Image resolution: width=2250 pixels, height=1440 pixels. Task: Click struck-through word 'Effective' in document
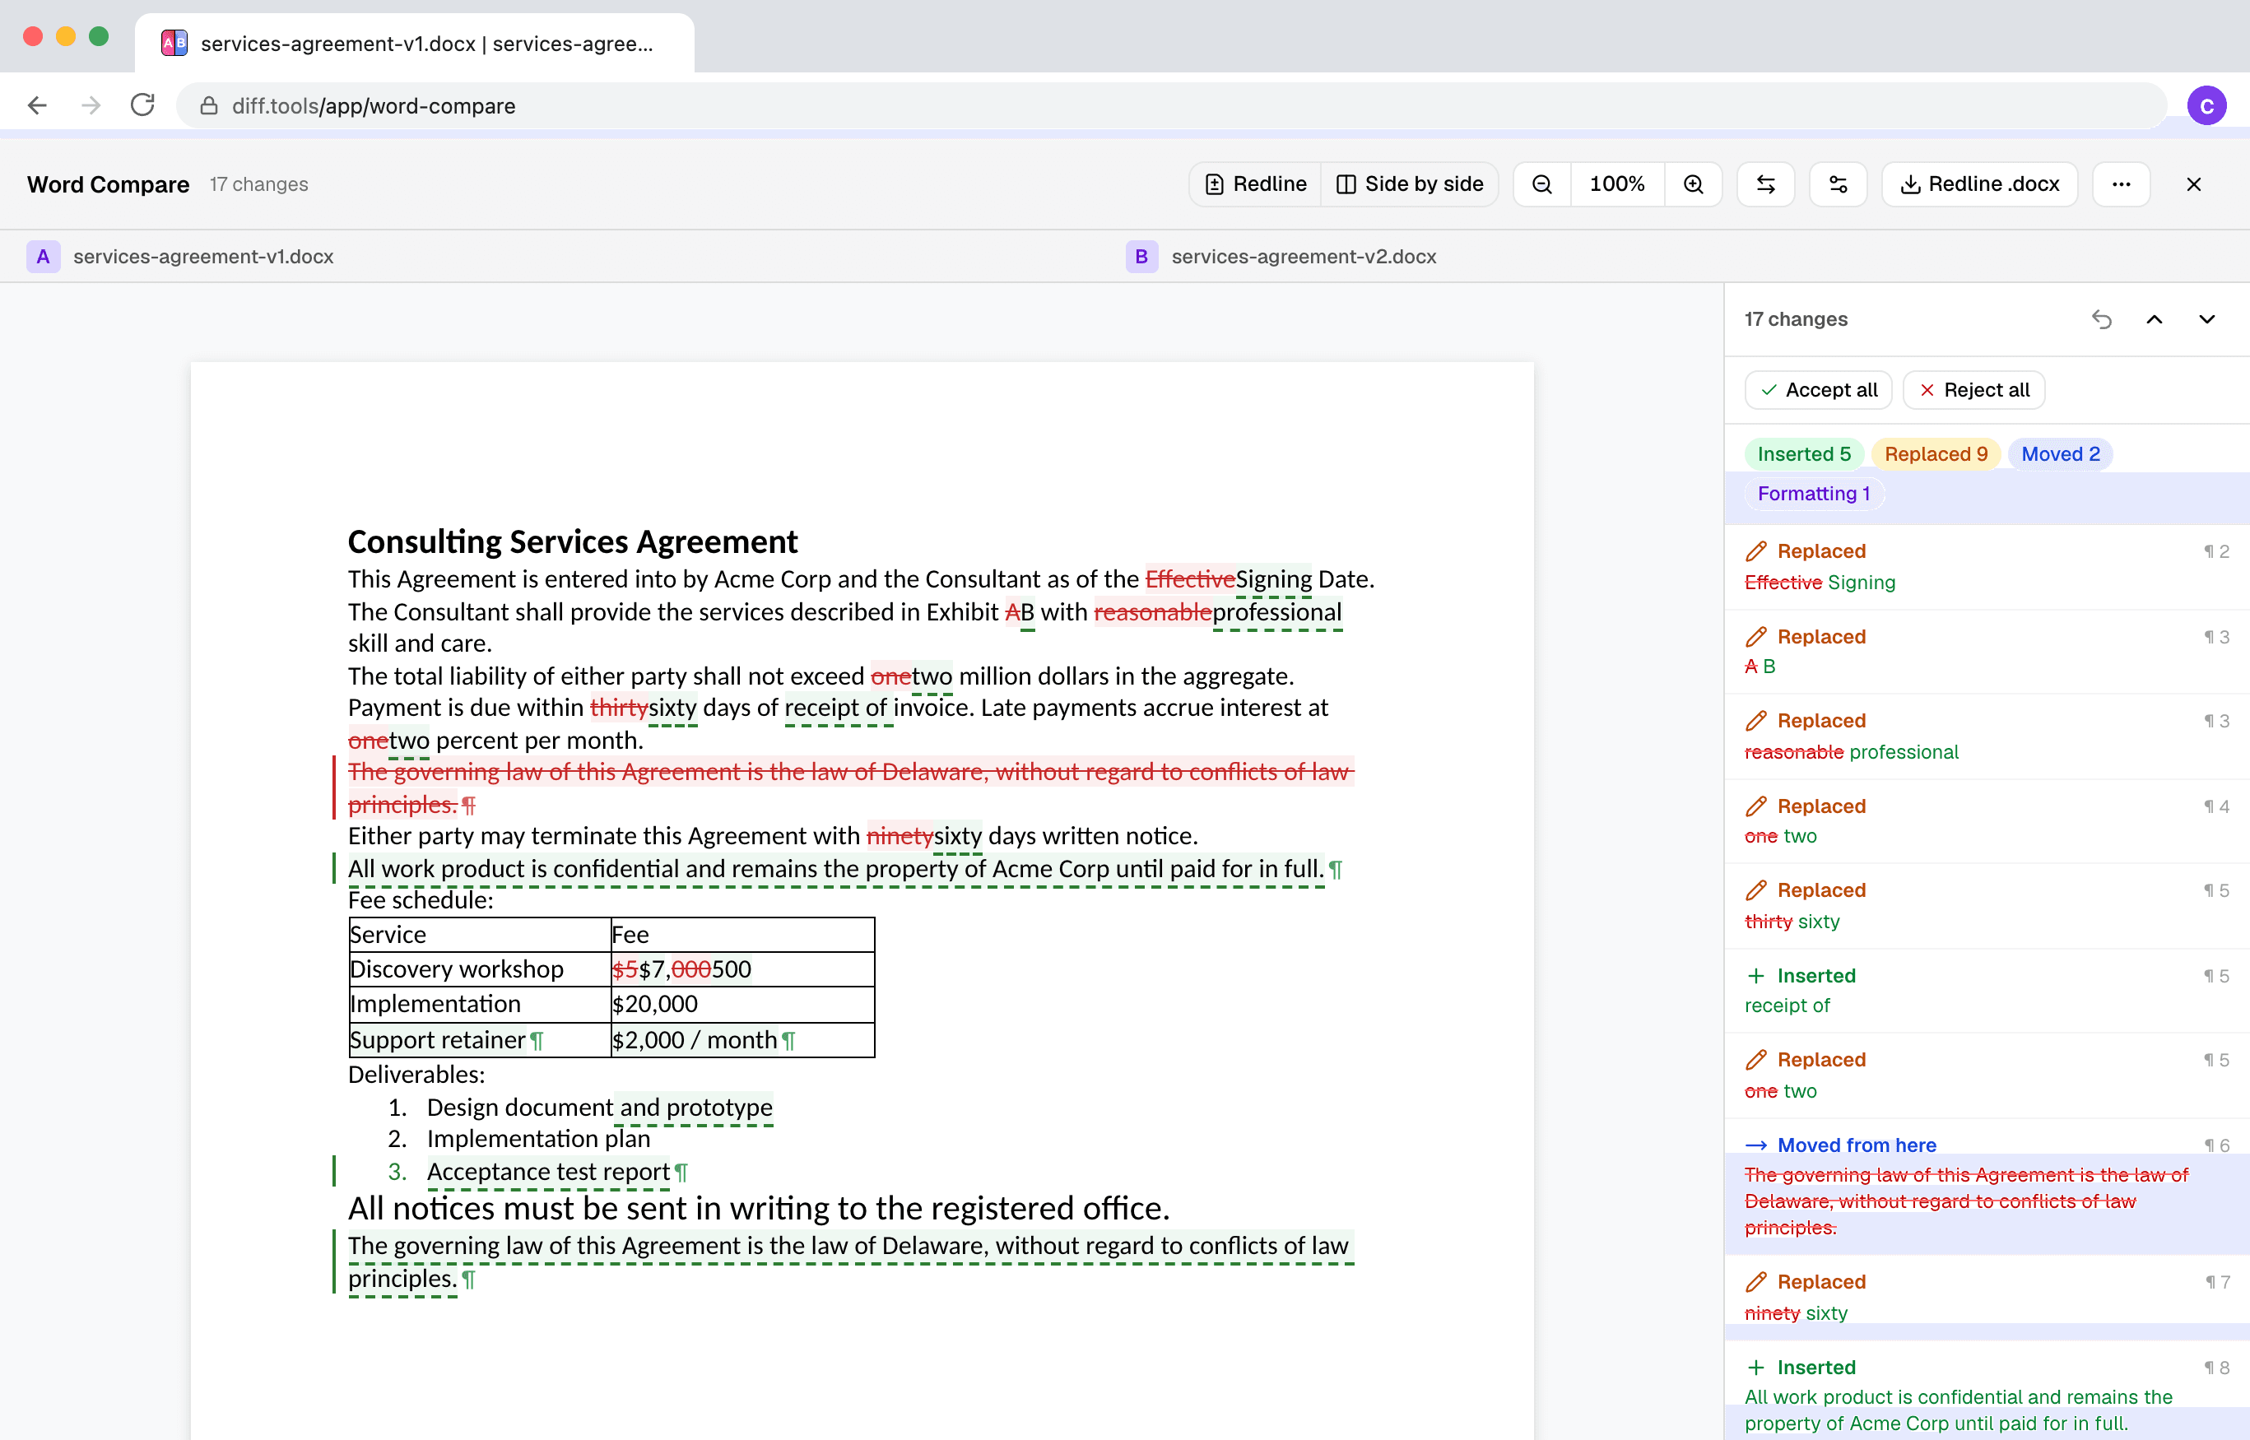[x=1189, y=580]
